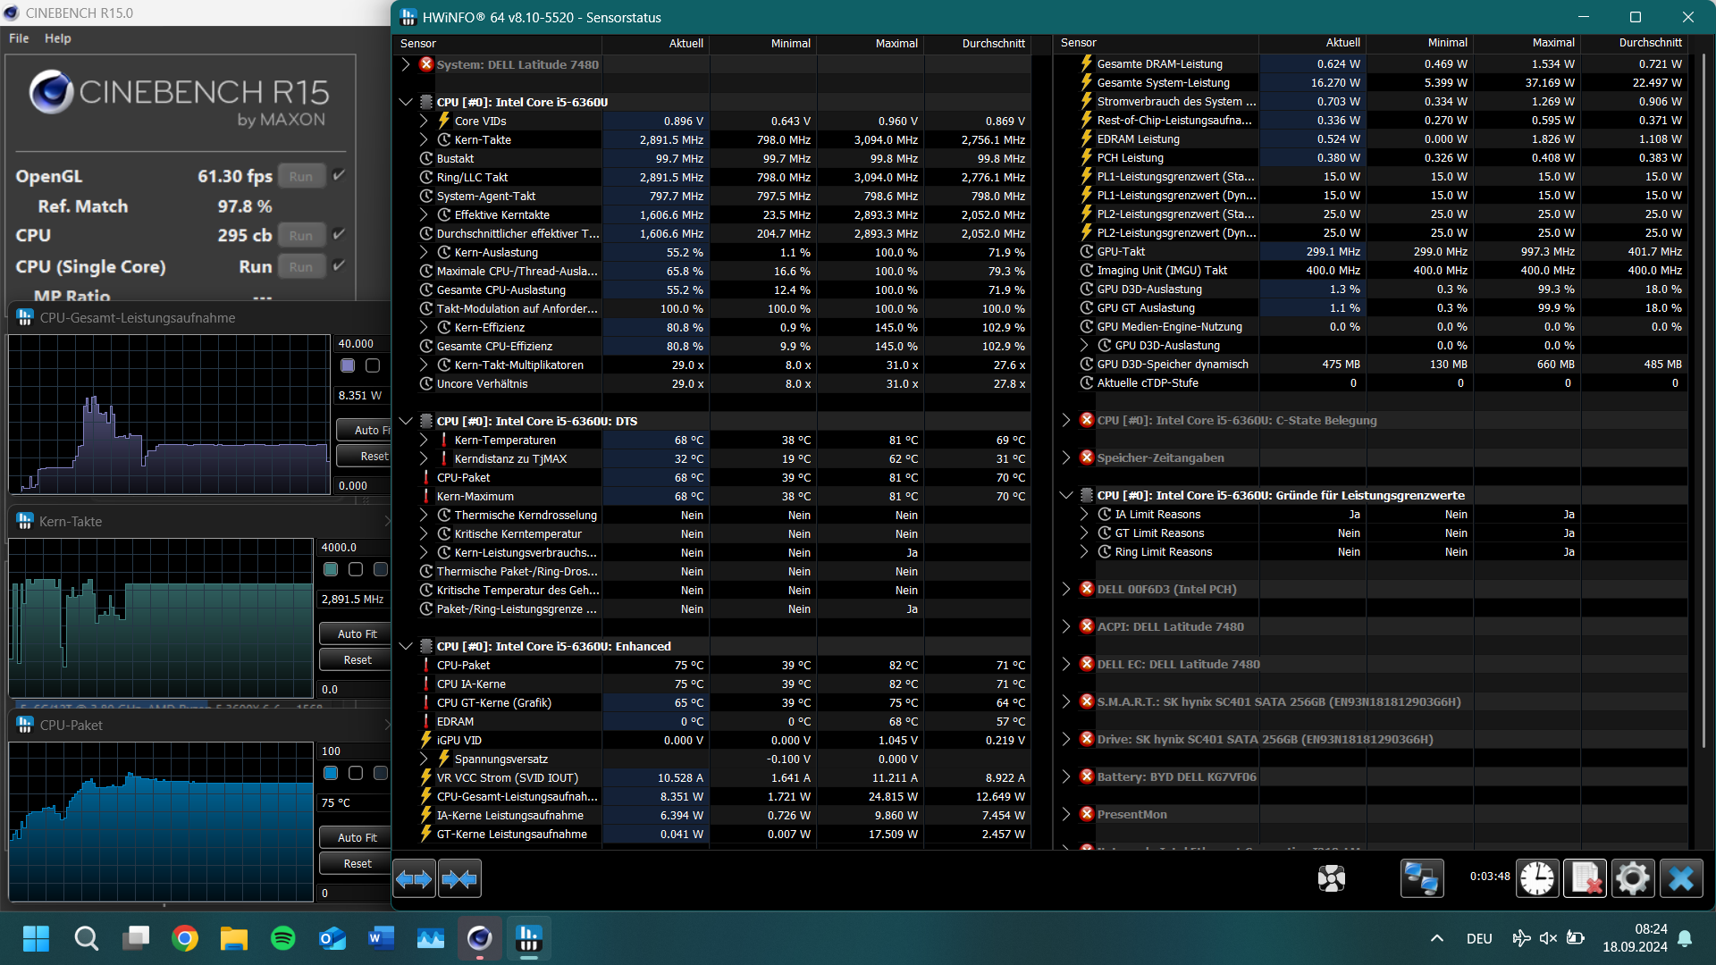The height and width of the screenshot is (965, 1716).
Task: Expand the Speicher-Zeitangaben section
Action: coord(1064,457)
